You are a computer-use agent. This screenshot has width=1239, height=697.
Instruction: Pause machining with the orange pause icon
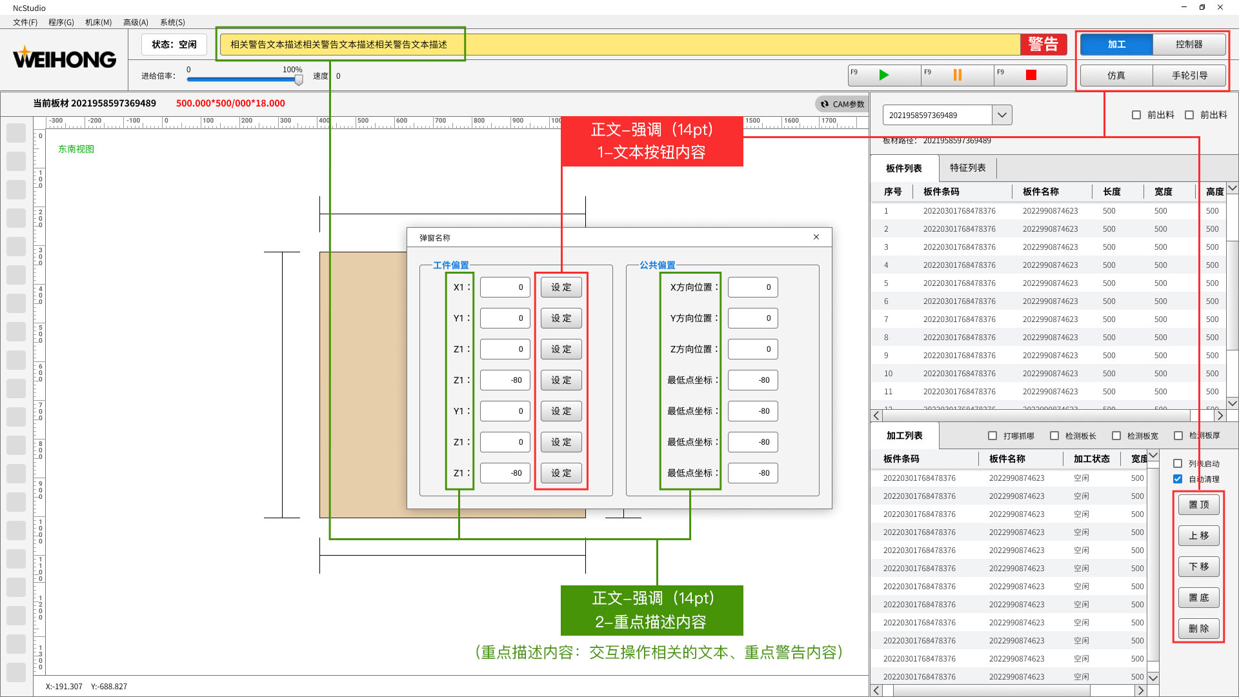[957, 75]
